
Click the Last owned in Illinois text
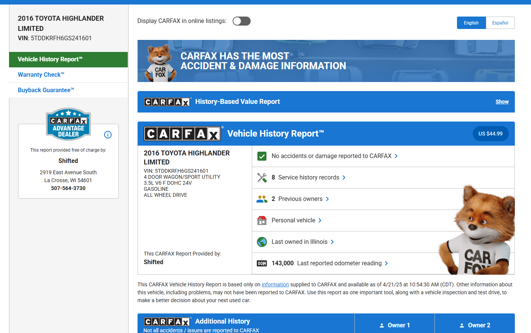click(x=300, y=242)
